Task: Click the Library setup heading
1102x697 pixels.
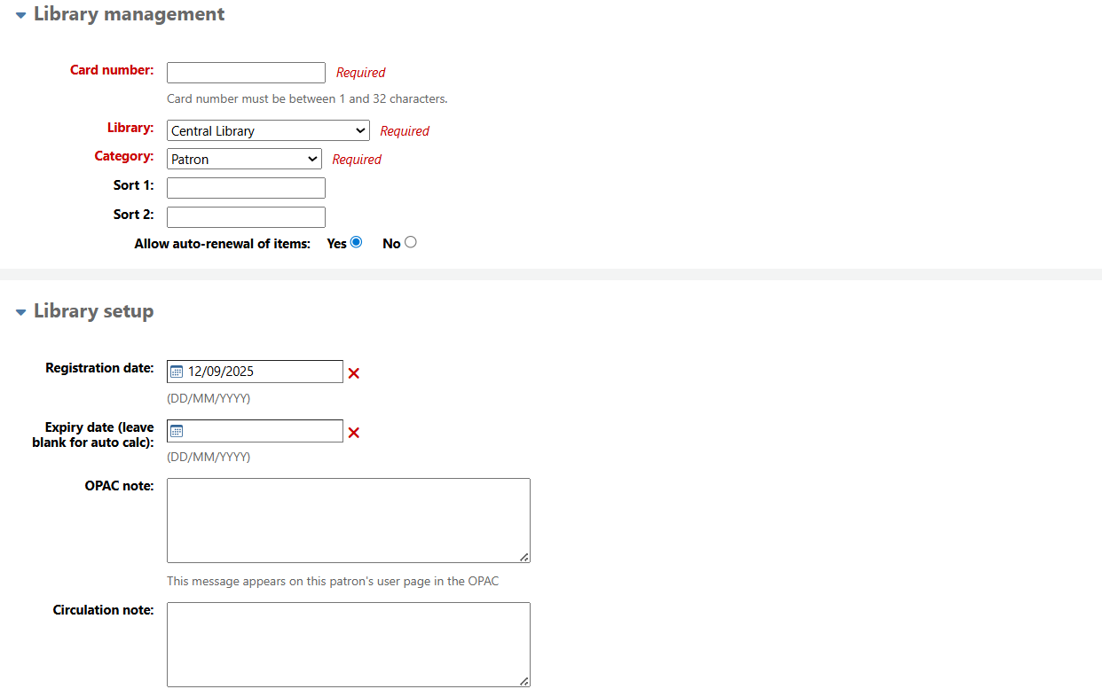Action: (94, 311)
